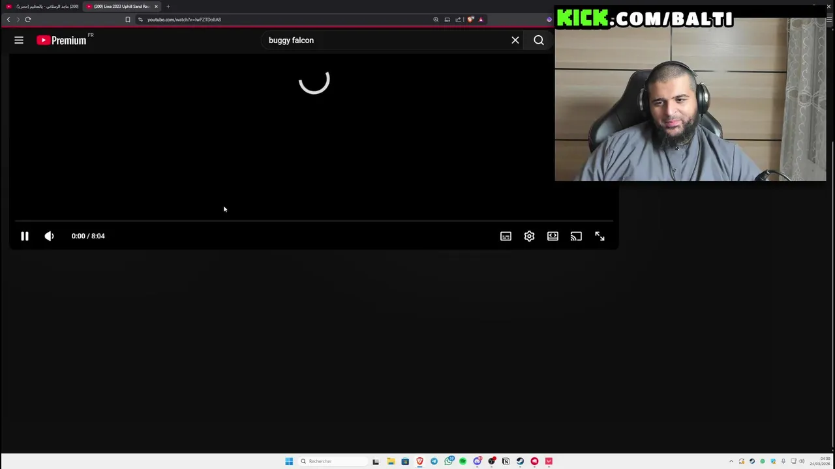Viewport: 835px width, 469px height.
Task: Toggle theater mode on the player
Action: point(553,236)
